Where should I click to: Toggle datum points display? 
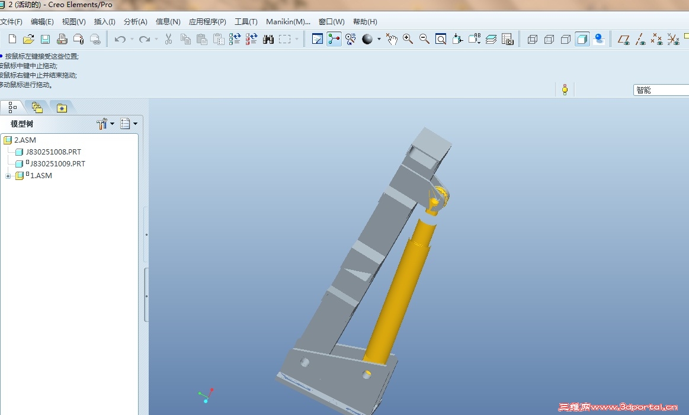(657, 39)
